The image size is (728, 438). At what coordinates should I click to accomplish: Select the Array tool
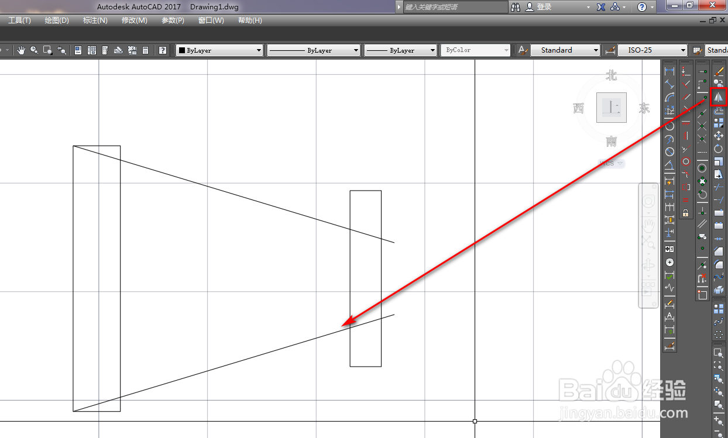[x=719, y=123]
